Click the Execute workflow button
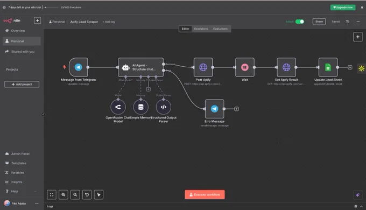366x210 pixels. pyautogui.click(x=205, y=194)
